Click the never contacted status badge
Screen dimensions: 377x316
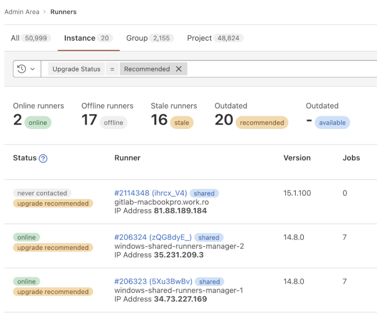click(42, 193)
